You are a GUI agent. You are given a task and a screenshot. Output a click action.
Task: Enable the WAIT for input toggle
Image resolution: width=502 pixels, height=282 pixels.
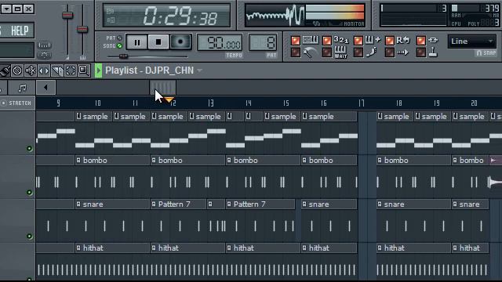tap(326, 52)
